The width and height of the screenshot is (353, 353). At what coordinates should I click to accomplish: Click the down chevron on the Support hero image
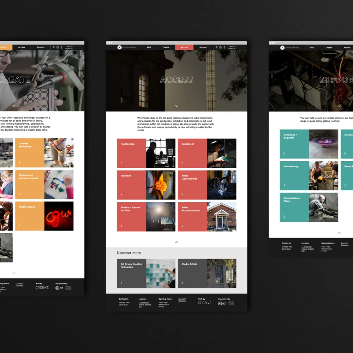pyautogui.click(x=339, y=106)
